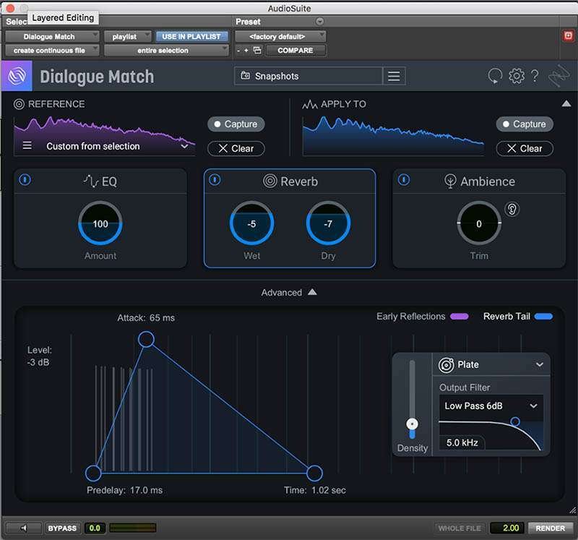Open the Plate reverb type dropdown
This screenshot has width=578, height=540.
(x=490, y=364)
